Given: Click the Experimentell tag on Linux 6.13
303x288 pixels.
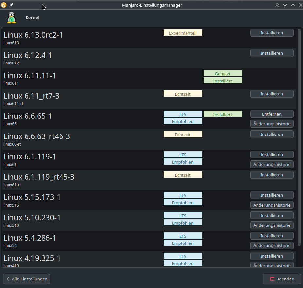Looking at the screenshot, I should coord(183,33).
